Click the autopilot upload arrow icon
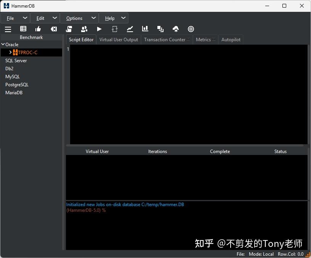The width and height of the screenshot is (311, 258). coord(175,29)
